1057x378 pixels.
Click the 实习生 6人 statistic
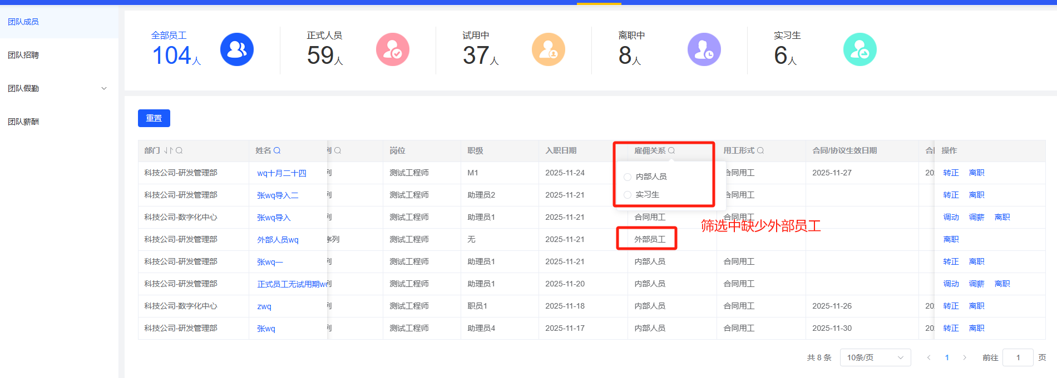click(787, 49)
